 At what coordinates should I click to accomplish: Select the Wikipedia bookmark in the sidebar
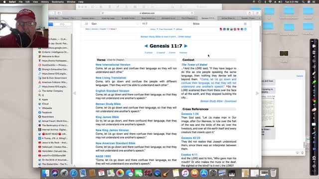[x=47, y=108]
